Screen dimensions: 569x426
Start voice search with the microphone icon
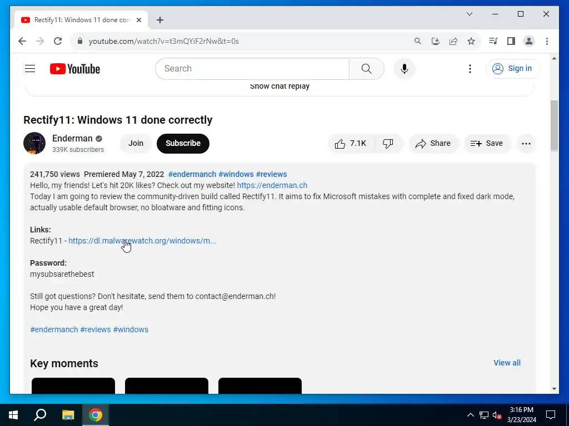click(x=405, y=68)
